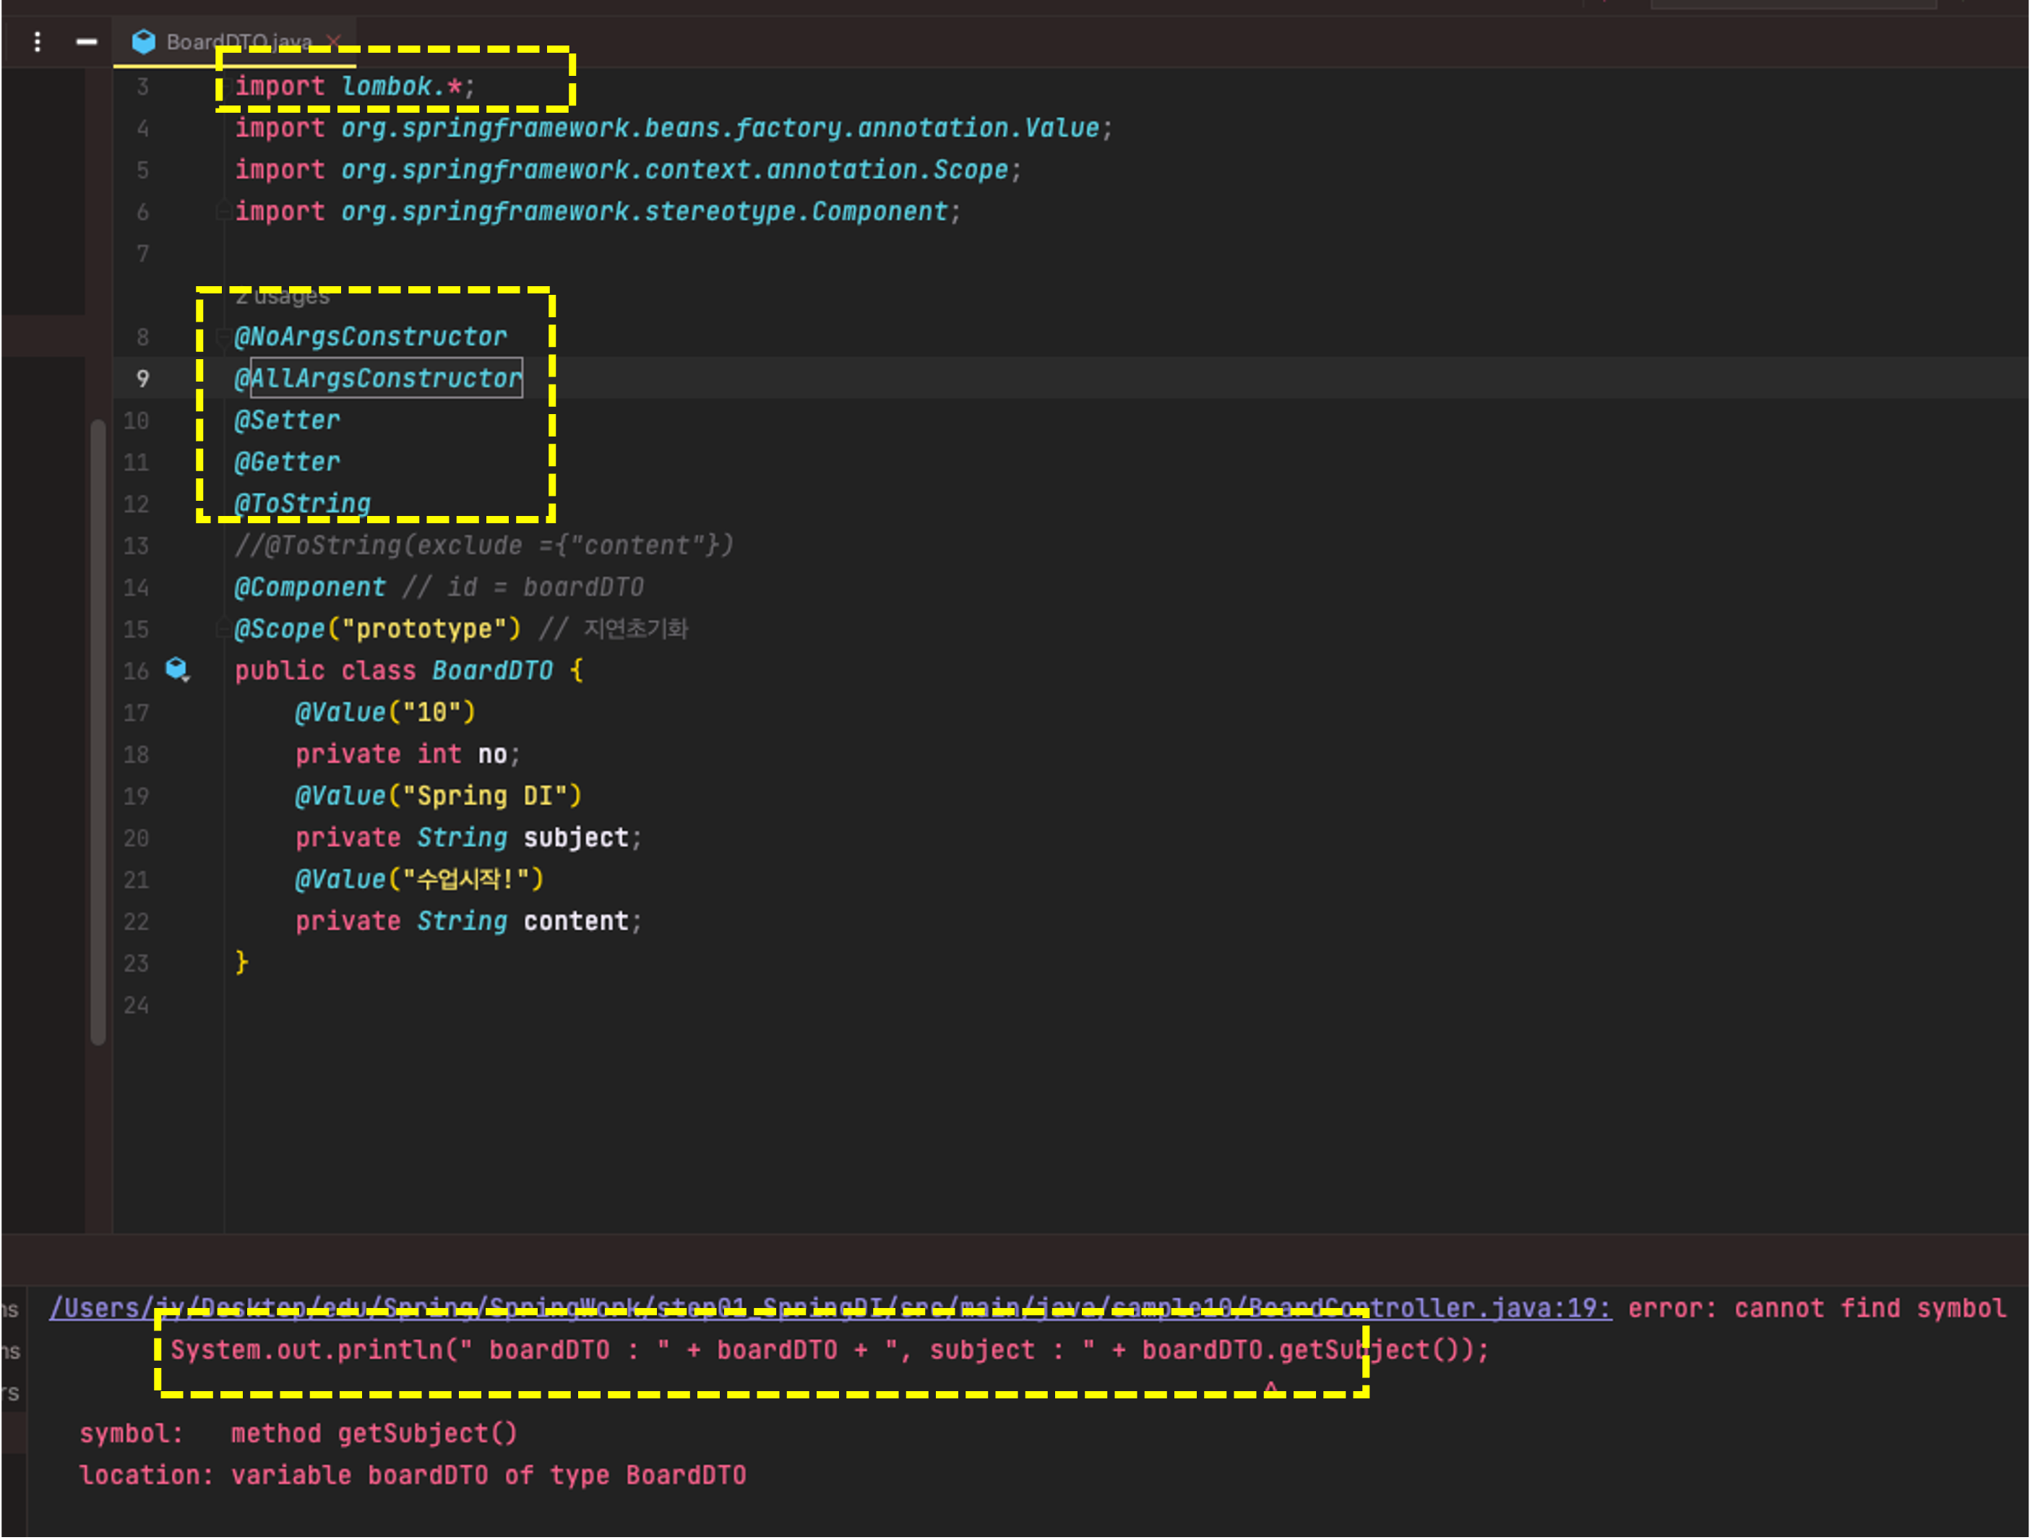This screenshot has height=1540, width=2030.
Task: Click the BoardDTO class name in declaration
Action: 492,671
